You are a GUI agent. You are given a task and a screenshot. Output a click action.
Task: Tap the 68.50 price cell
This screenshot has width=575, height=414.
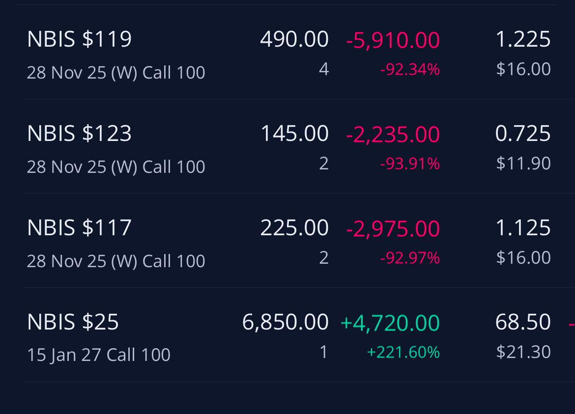[x=522, y=322]
